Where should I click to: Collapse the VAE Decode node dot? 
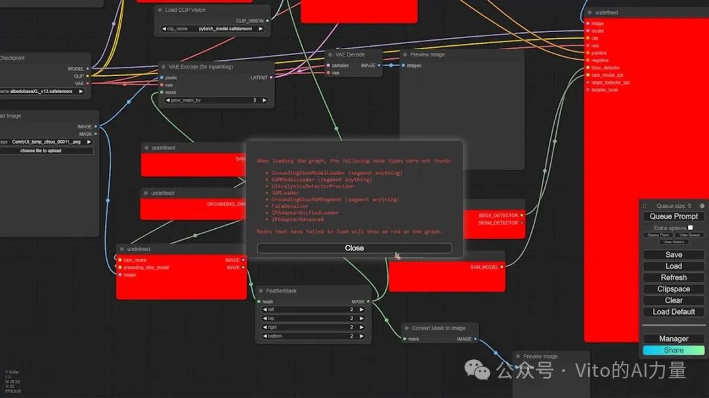point(330,54)
